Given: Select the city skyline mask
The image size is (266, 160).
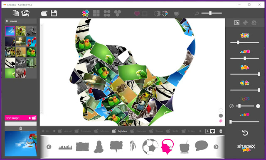Looking at the screenshot, I should click(x=65, y=147).
